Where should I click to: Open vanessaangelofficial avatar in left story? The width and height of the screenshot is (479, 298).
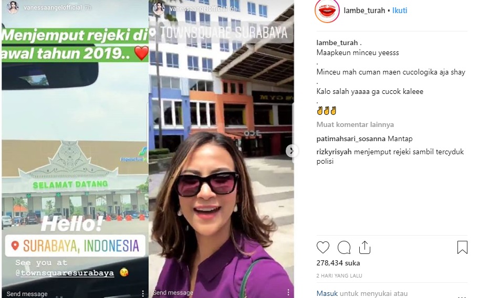tap(13, 7)
